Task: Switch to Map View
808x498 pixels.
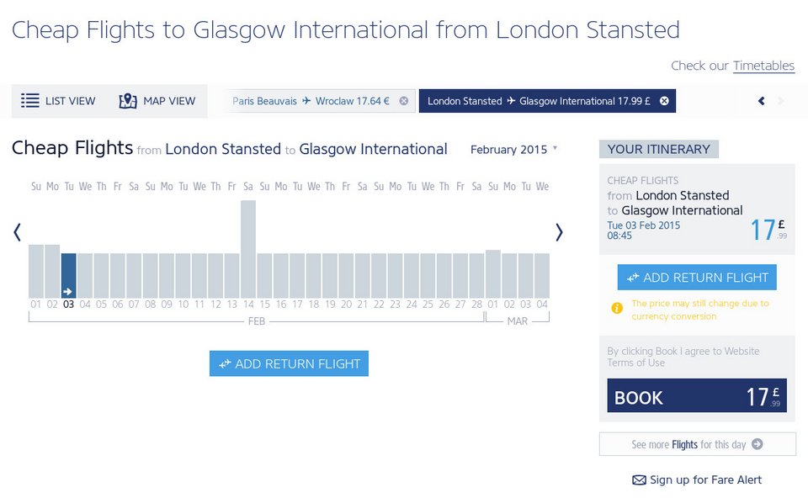Action: coord(157,101)
